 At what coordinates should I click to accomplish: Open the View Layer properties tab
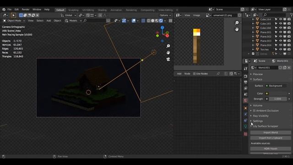click(x=245, y=88)
